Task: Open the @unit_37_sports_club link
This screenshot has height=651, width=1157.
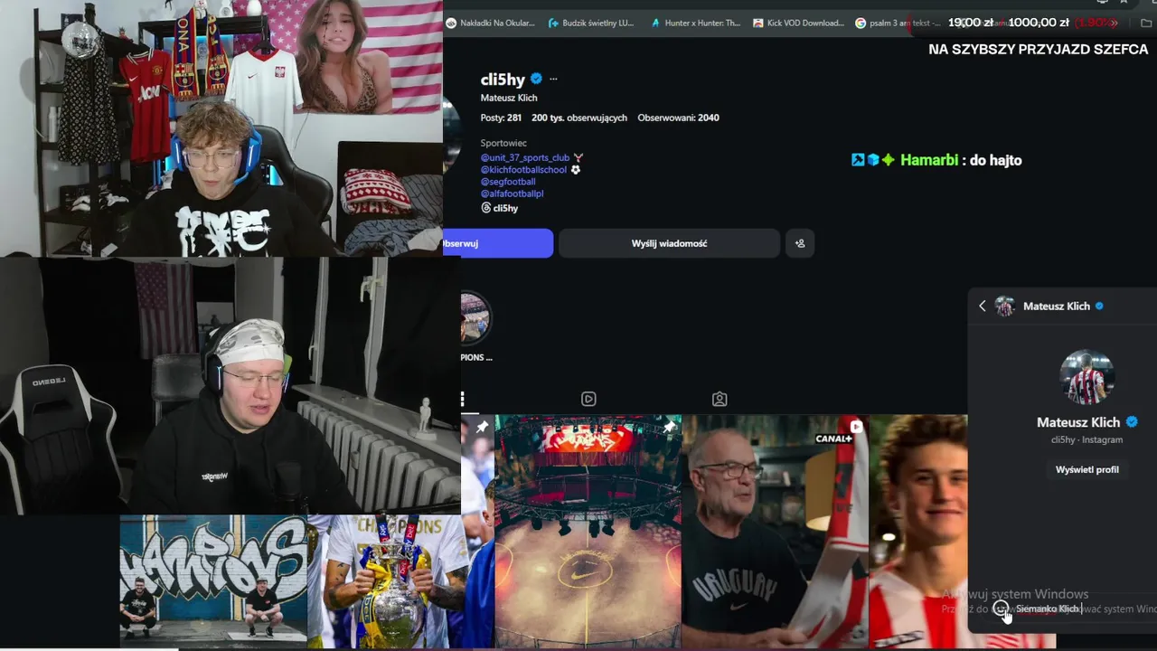Action: (x=525, y=157)
